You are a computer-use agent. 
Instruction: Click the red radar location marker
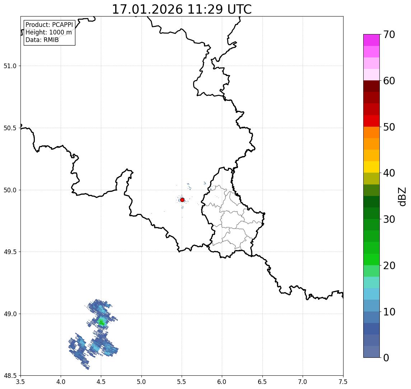coord(182,200)
